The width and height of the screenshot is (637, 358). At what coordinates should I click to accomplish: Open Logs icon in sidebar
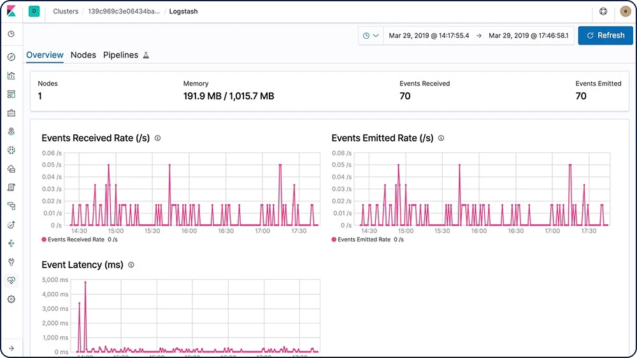pyautogui.click(x=11, y=187)
